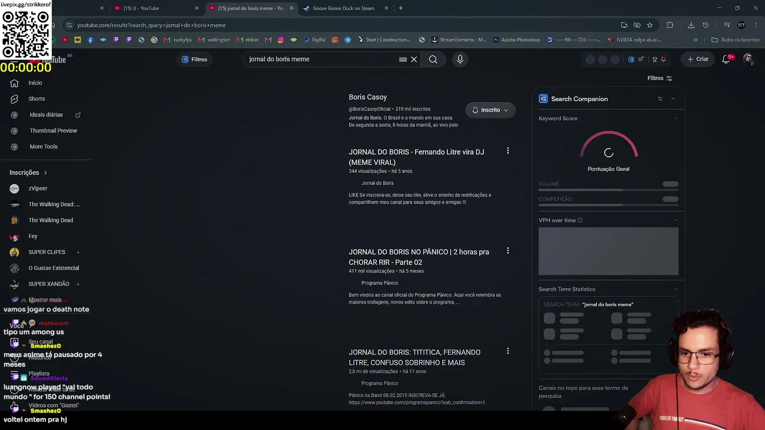Open O Gustav Existencial subscription channel

click(54, 268)
